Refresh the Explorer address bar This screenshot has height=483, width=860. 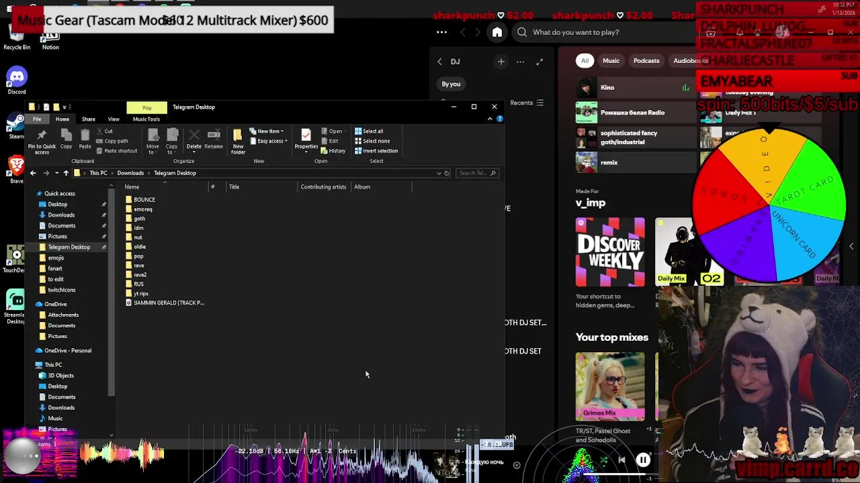click(446, 173)
